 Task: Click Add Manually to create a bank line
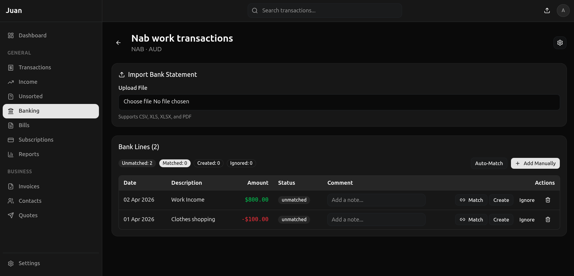[535, 163]
